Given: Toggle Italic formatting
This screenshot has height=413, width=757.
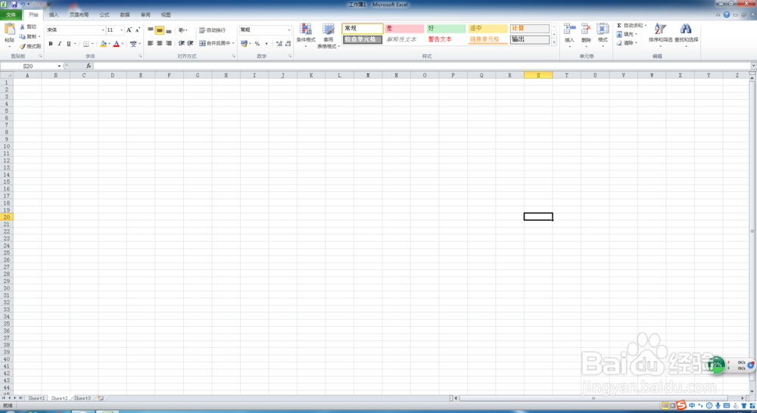Looking at the screenshot, I should [x=59, y=44].
